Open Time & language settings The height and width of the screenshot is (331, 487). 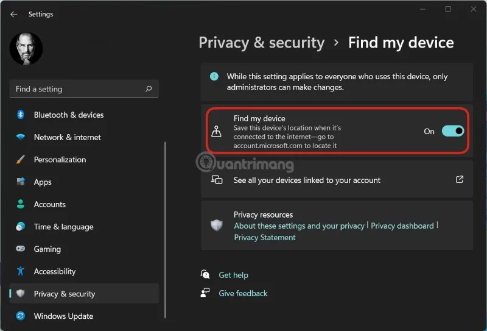[64, 227]
